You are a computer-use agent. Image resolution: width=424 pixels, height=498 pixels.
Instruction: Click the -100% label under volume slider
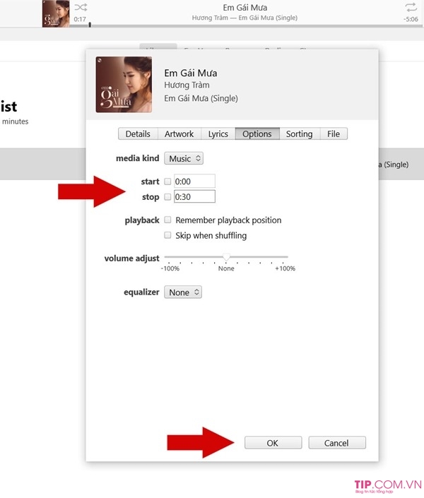pyautogui.click(x=170, y=268)
